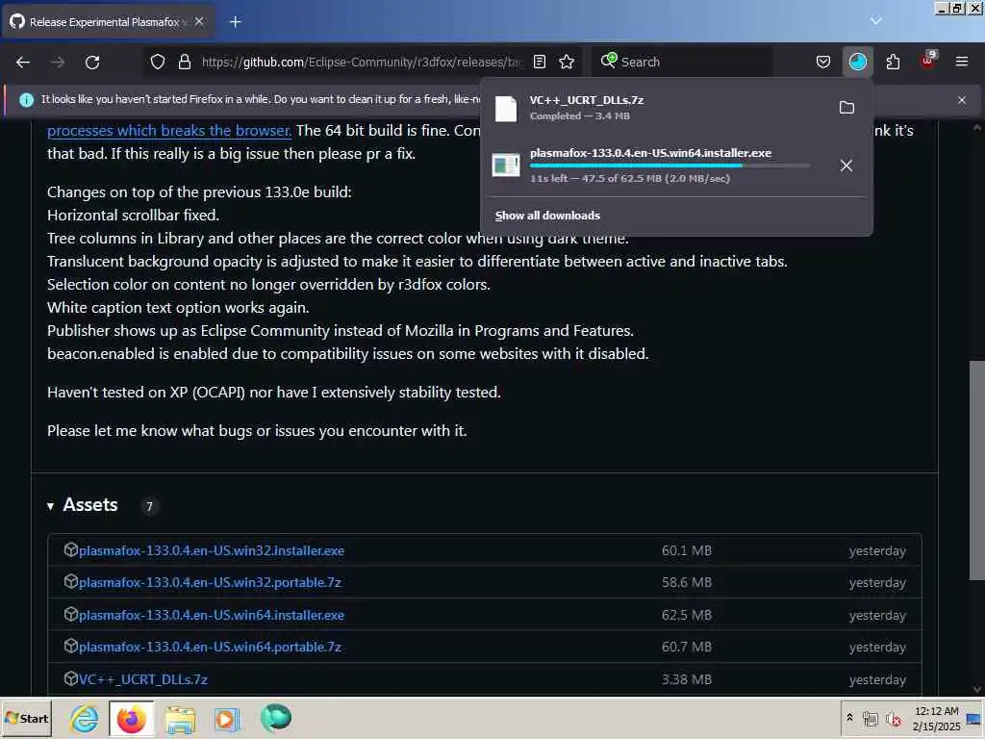Dismiss the Firefox refresh notification bar
Viewport: 985px width, 739px height.
point(962,100)
